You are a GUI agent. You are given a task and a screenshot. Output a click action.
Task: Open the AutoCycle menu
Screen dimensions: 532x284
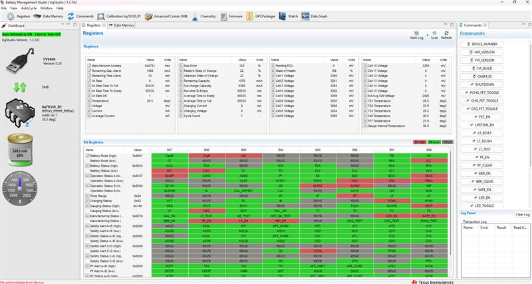(29, 8)
